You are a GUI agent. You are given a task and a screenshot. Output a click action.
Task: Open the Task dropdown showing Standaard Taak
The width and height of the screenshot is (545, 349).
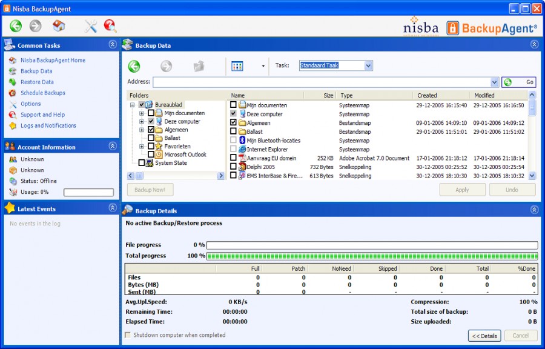pyautogui.click(x=368, y=65)
